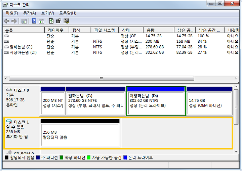Sort by the 파일 시스템 column header
The width and height of the screenshot is (242, 171).
[105, 30]
